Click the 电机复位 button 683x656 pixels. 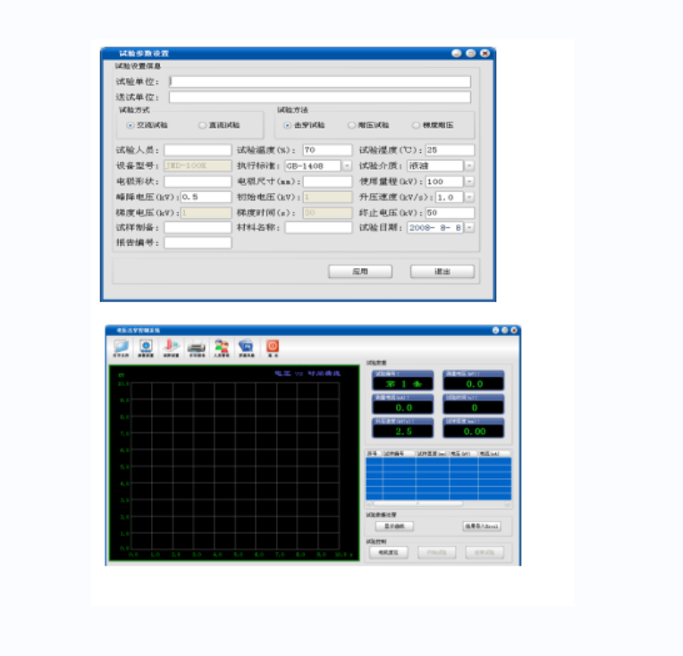point(389,553)
